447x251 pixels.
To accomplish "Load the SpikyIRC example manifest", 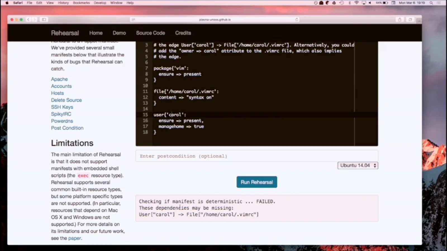I will [61, 114].
